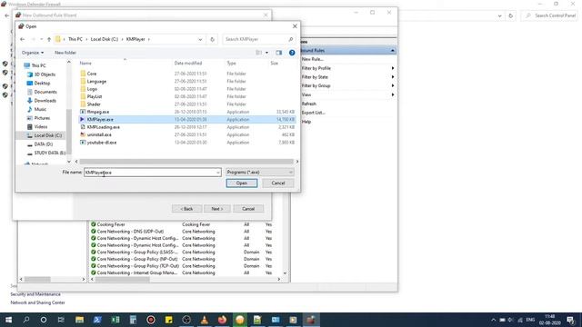Change the view layout icon in Open dialog

pos(258,53)
